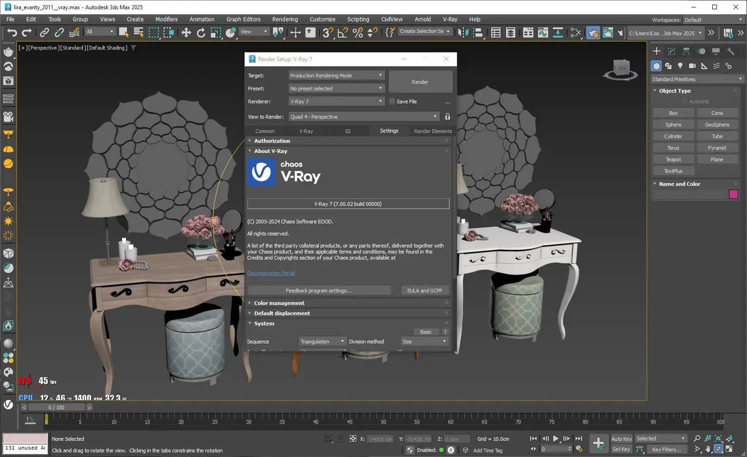Switch to the GI tab
This screenshot has width=747, height=457.
(348, 131)
